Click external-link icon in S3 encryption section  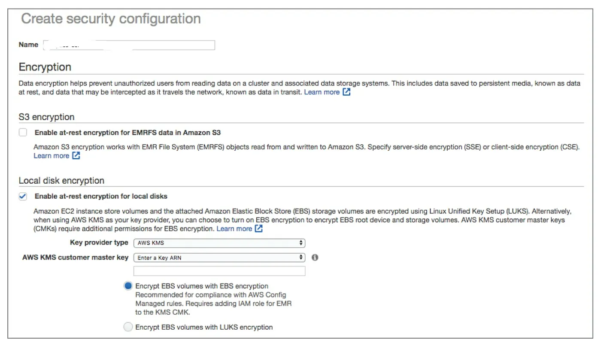tap(76, 156)
